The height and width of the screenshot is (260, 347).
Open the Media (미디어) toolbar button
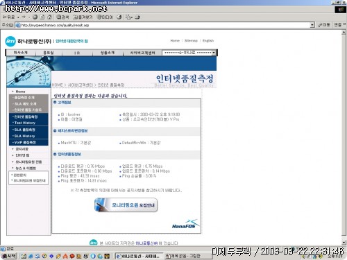(105, 17)
